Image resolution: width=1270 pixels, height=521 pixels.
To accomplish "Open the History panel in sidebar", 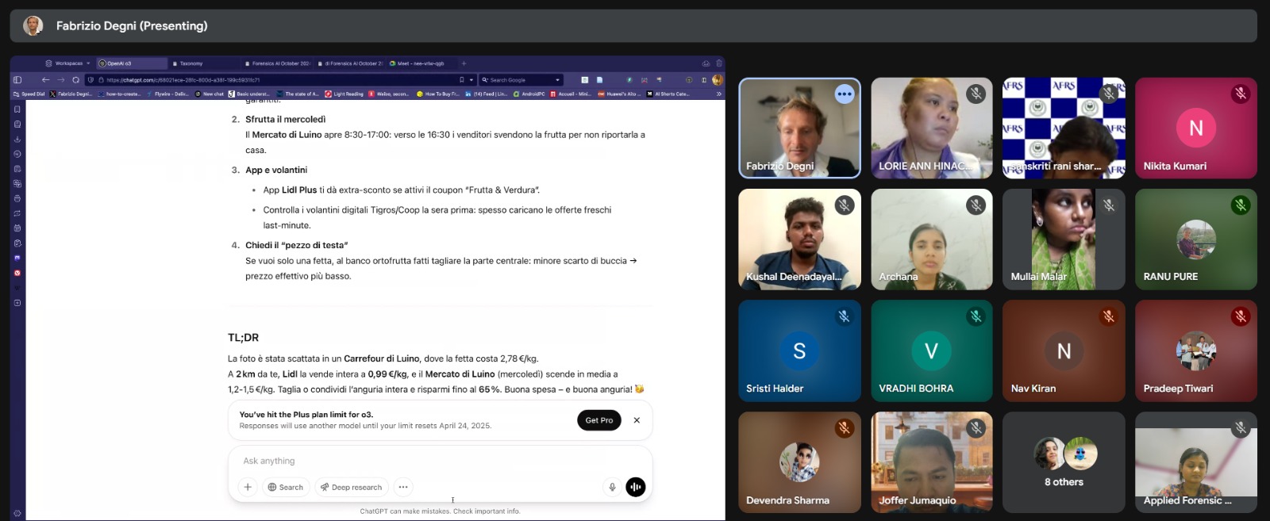I will pyautogui.click(x=17, y=154).
